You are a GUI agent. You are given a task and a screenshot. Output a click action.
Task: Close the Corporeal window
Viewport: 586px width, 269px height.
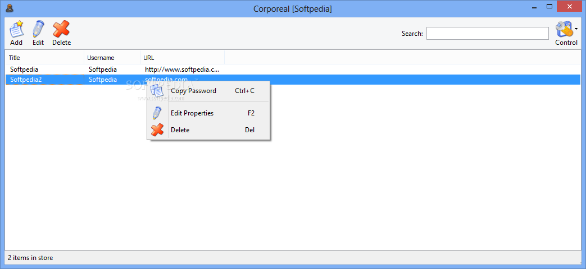point(570,6)
